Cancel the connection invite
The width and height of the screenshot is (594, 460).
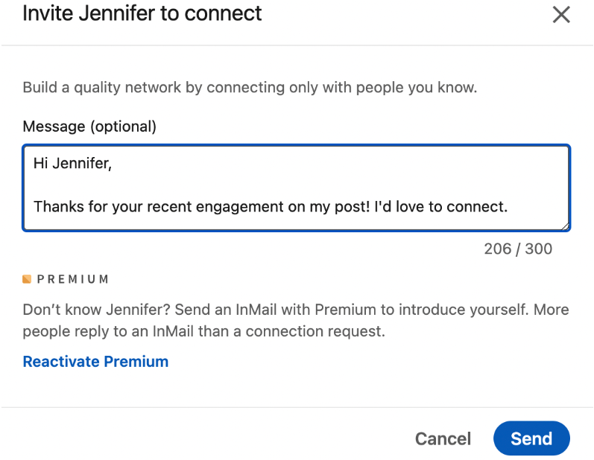[443, 438]
